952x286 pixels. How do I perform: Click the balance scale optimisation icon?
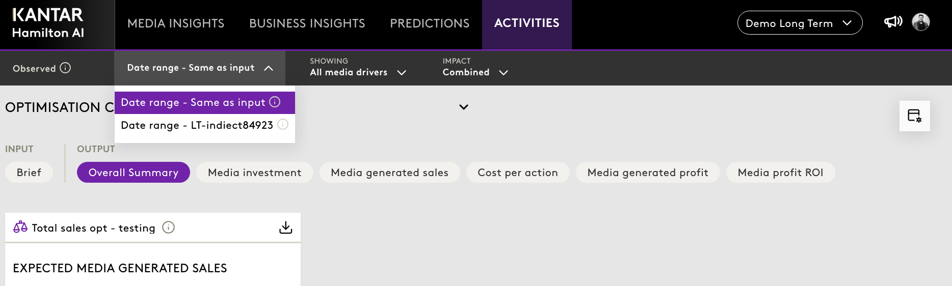[20, 227]
